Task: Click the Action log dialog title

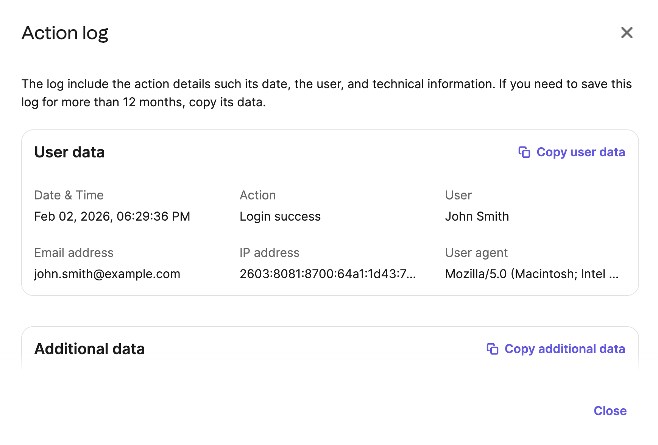Action: pyautogui.click(x=65, y=33)
